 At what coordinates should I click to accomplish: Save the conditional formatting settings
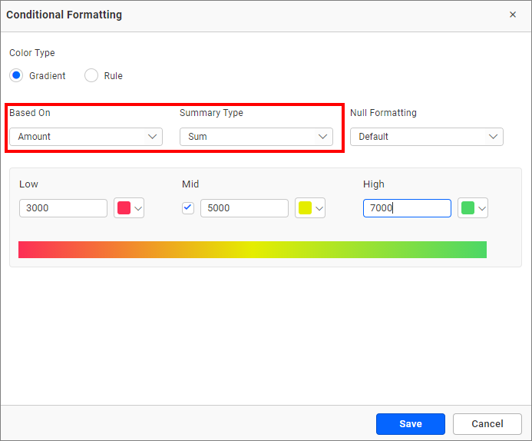point(410,424)
